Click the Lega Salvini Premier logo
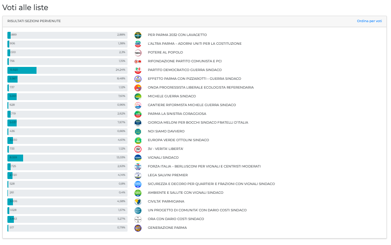 pos(137,175)
